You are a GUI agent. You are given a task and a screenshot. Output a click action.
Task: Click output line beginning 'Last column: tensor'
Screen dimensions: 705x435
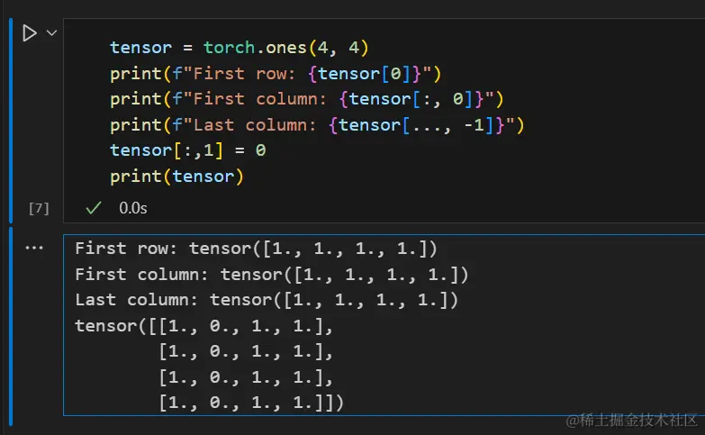tap(267, 300)
